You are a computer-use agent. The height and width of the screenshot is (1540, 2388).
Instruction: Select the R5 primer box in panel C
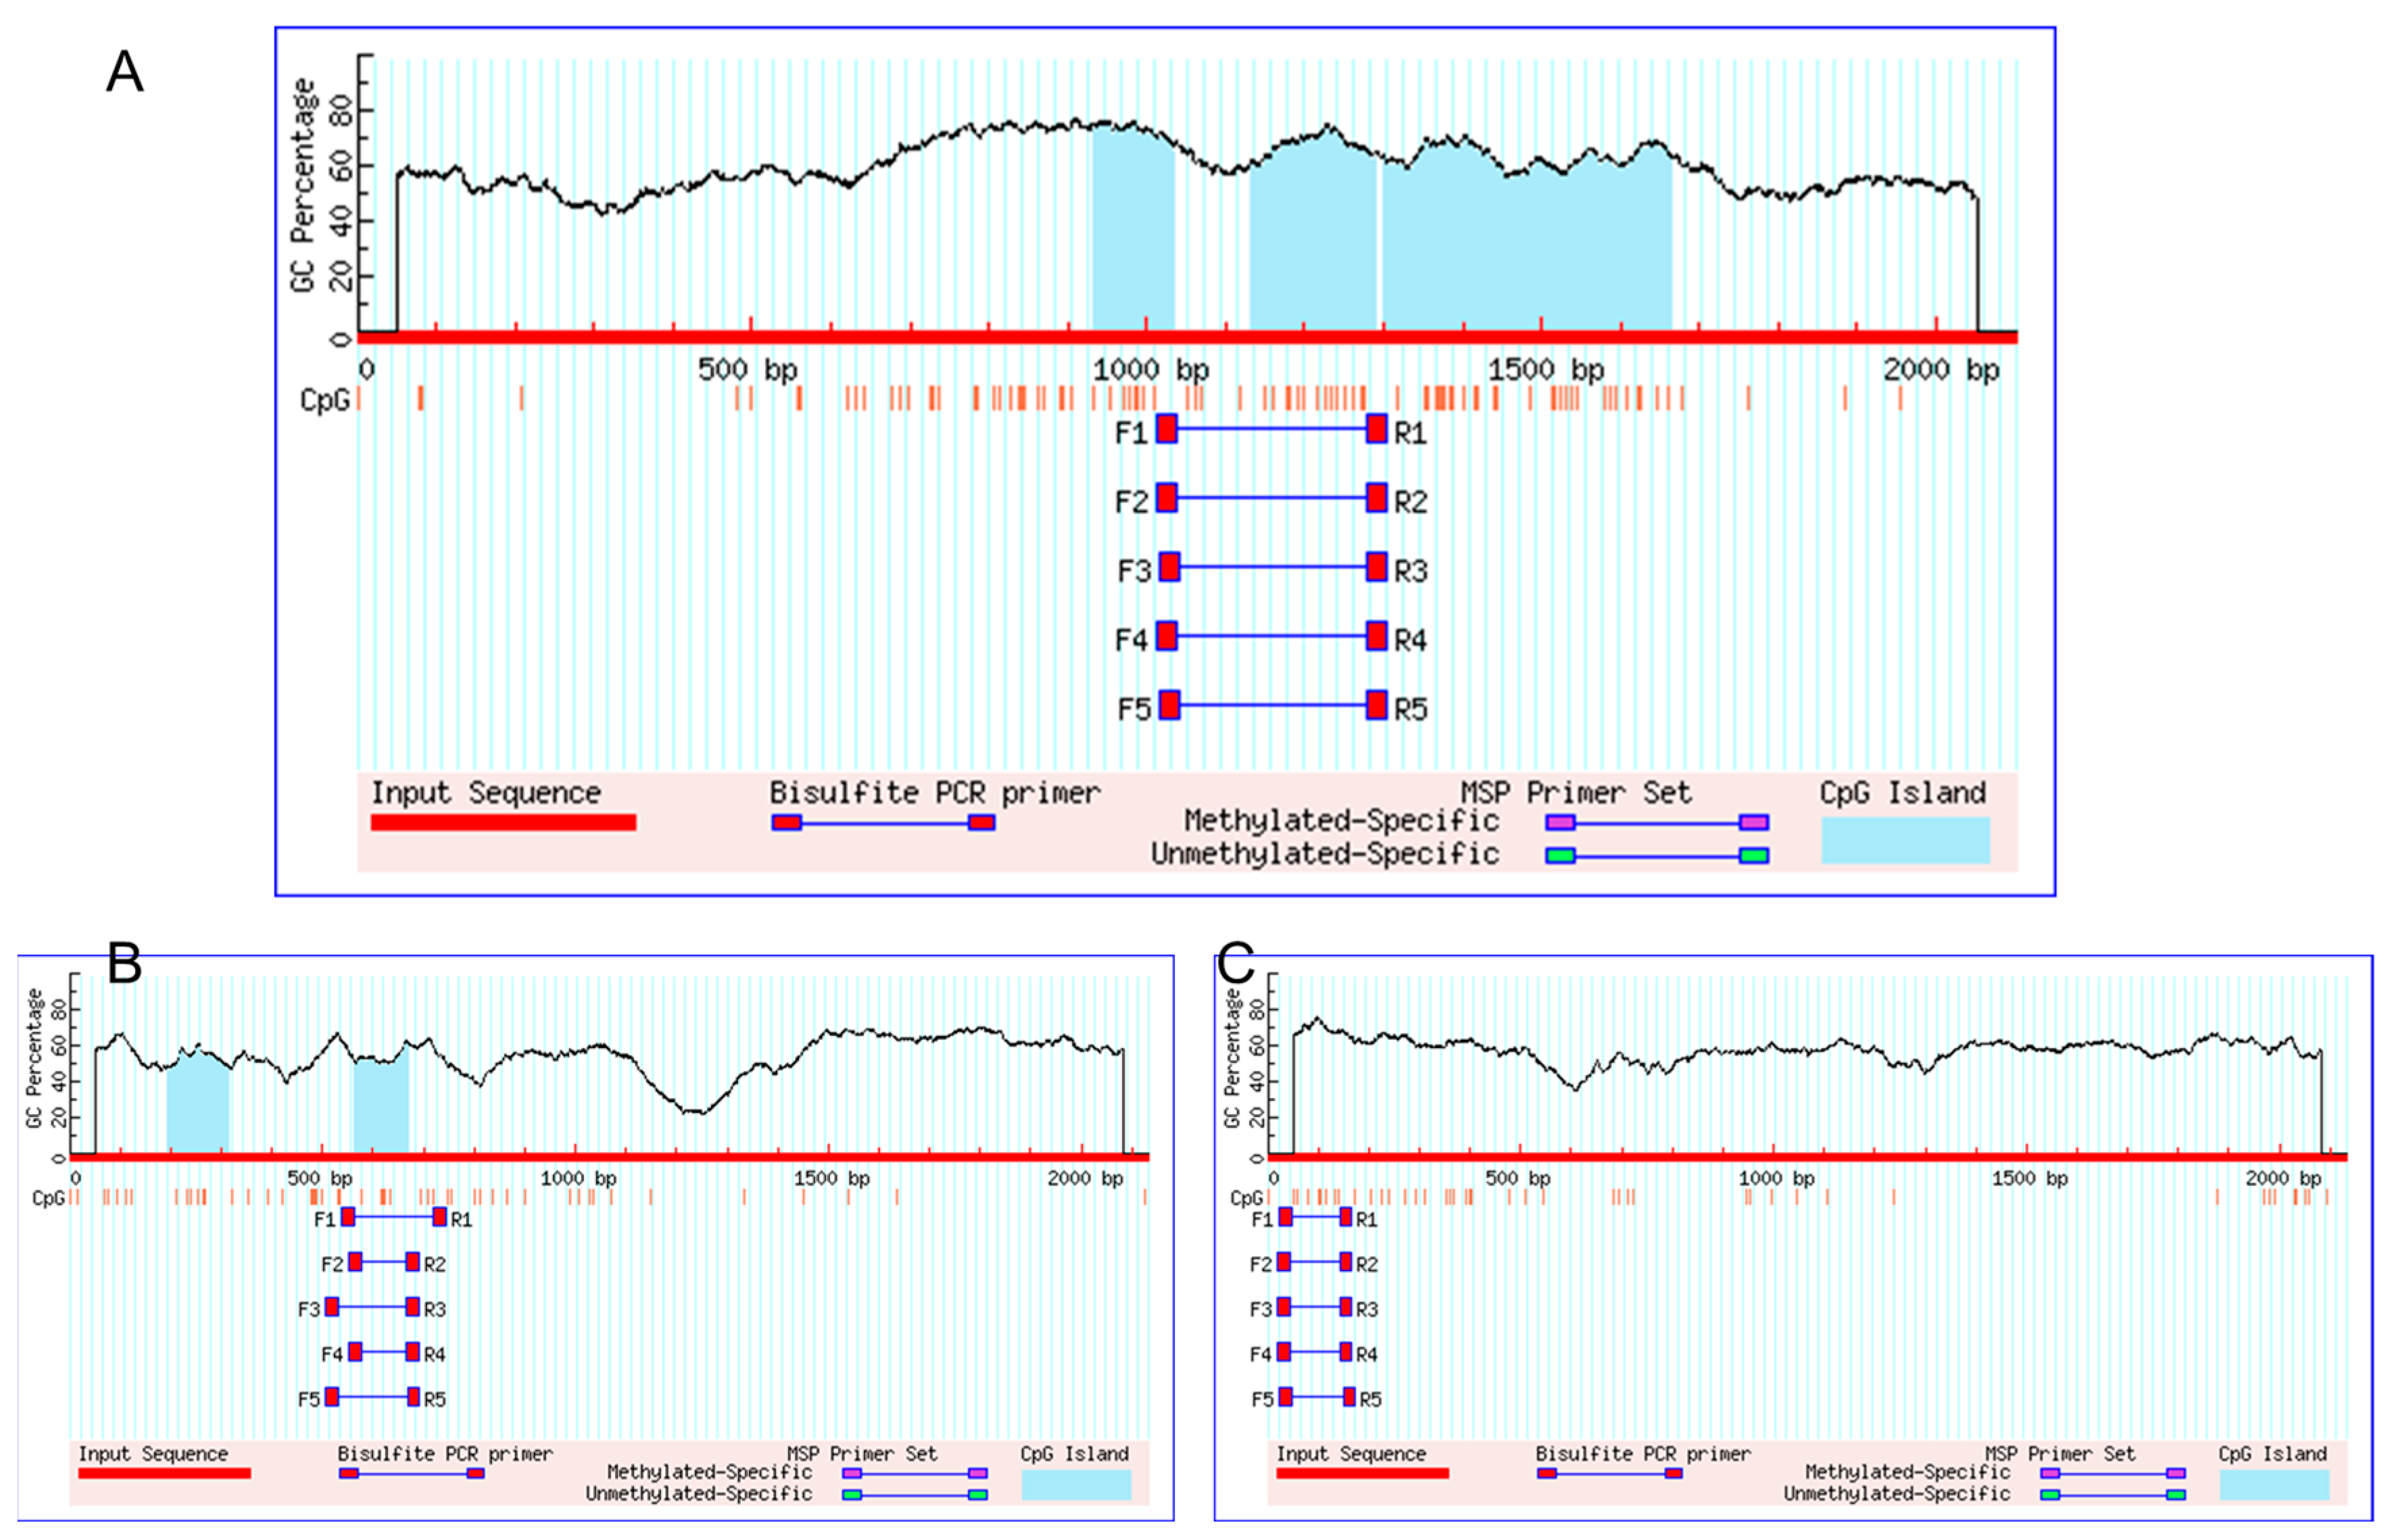pyautogui.click(x=1349, y=1396)
